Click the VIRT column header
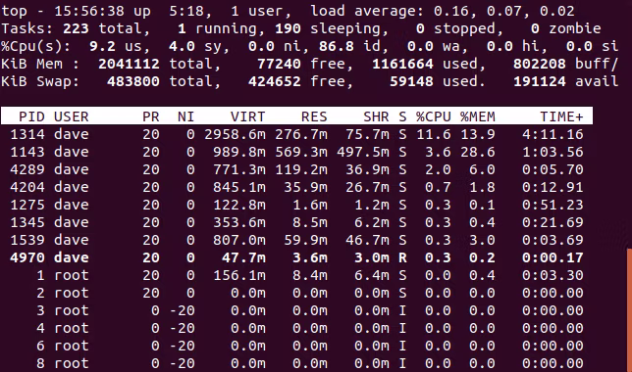The height and width of the screenshot is (372, 632). tap(247, 116)
